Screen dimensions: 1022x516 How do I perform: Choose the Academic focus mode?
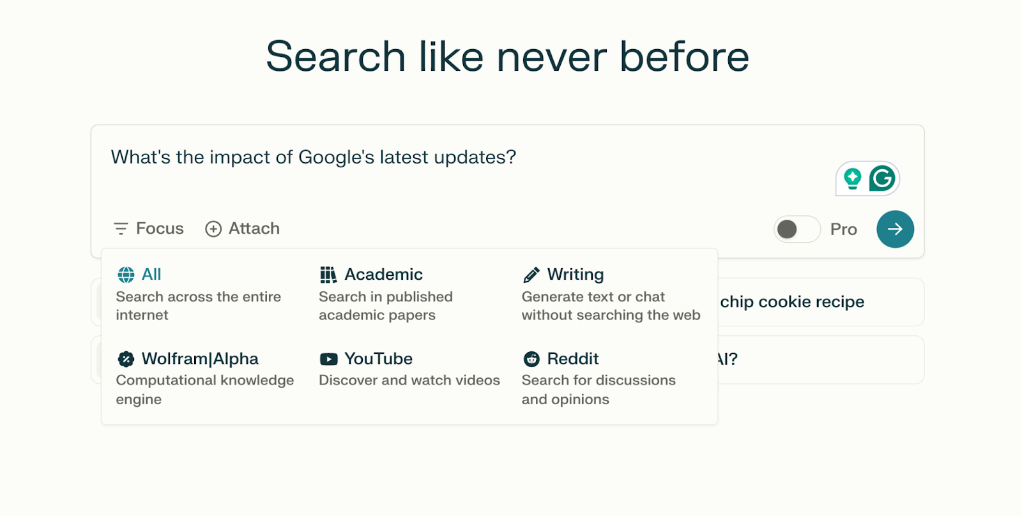(383, 275)
